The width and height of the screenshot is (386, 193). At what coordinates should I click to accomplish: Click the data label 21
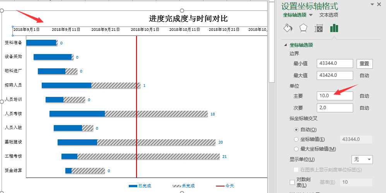click(x=224, y=156)
